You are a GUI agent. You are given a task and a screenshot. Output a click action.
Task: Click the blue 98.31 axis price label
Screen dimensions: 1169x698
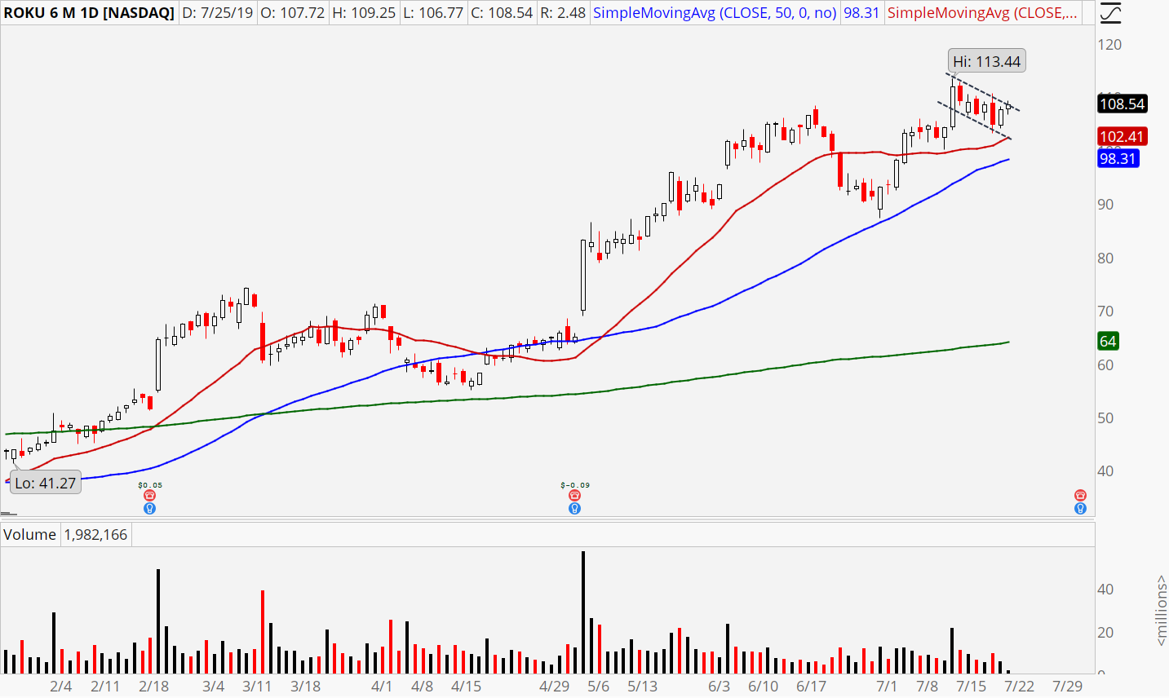click(x=1118, y=158)
